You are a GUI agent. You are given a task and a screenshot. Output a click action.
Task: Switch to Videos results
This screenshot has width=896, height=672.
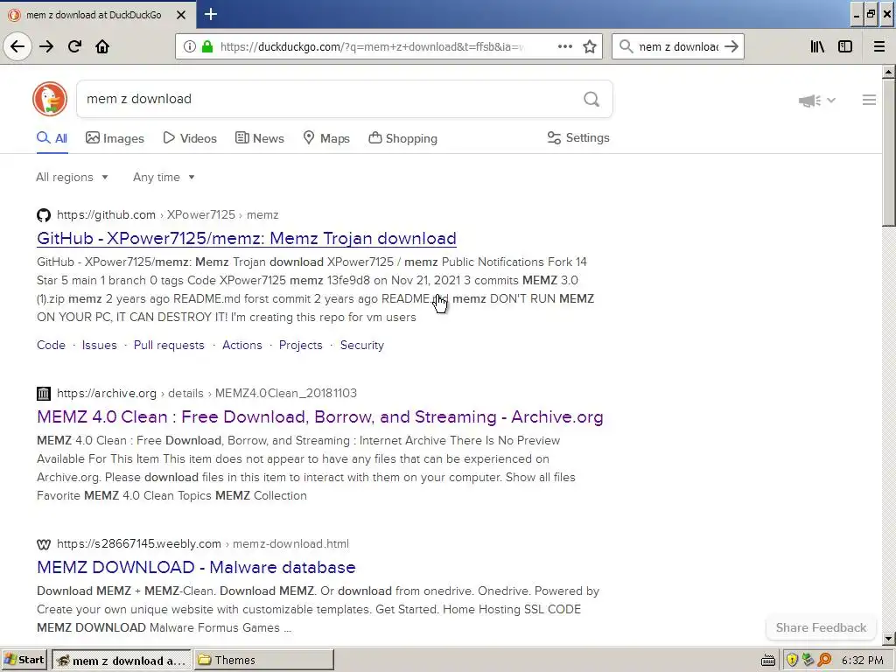coord(190,138)
